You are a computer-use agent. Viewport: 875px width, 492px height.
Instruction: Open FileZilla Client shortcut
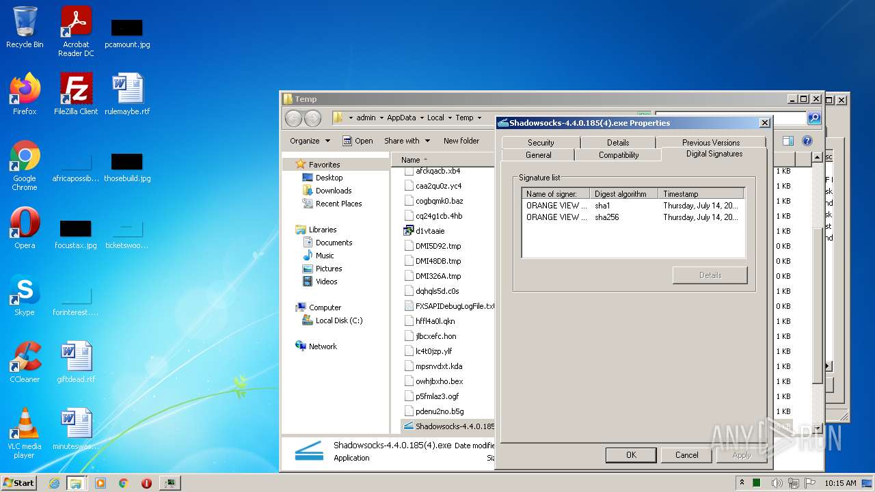click(x=76, y=94)
